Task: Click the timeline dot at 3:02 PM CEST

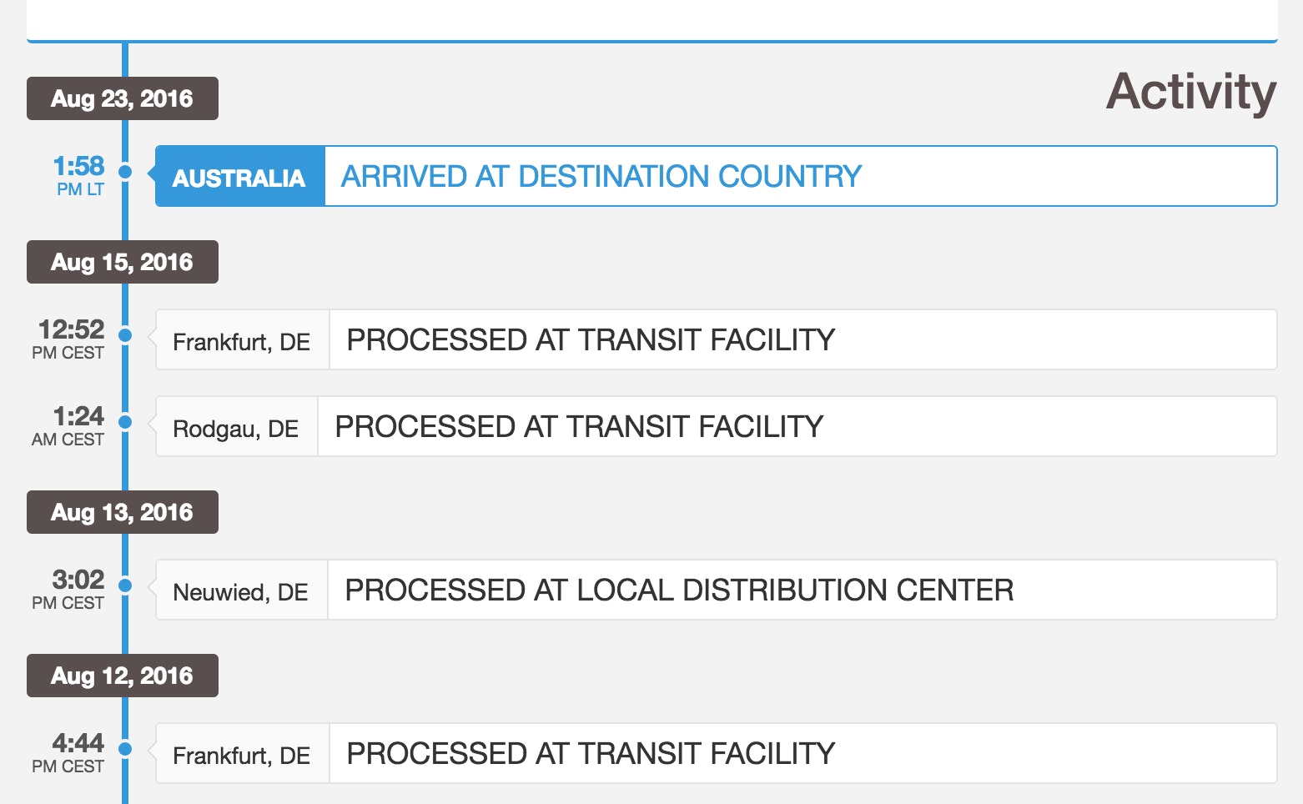Action: (125, 585)
